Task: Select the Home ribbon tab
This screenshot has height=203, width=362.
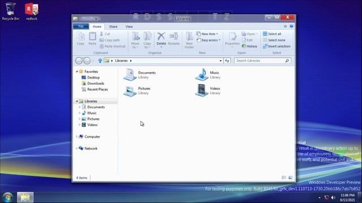Action: (x=97, y=27)
